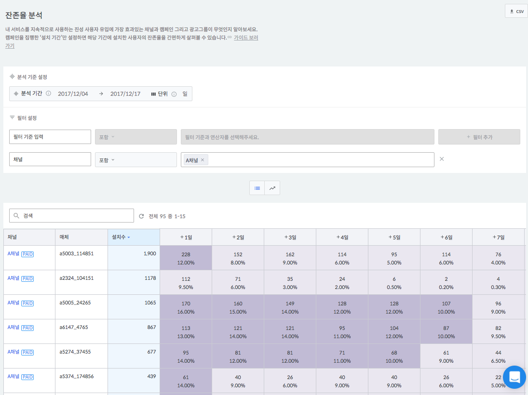The image size is (528, 395).
Task: Change the 단위 unit value 일
Action: click(185, 93)
